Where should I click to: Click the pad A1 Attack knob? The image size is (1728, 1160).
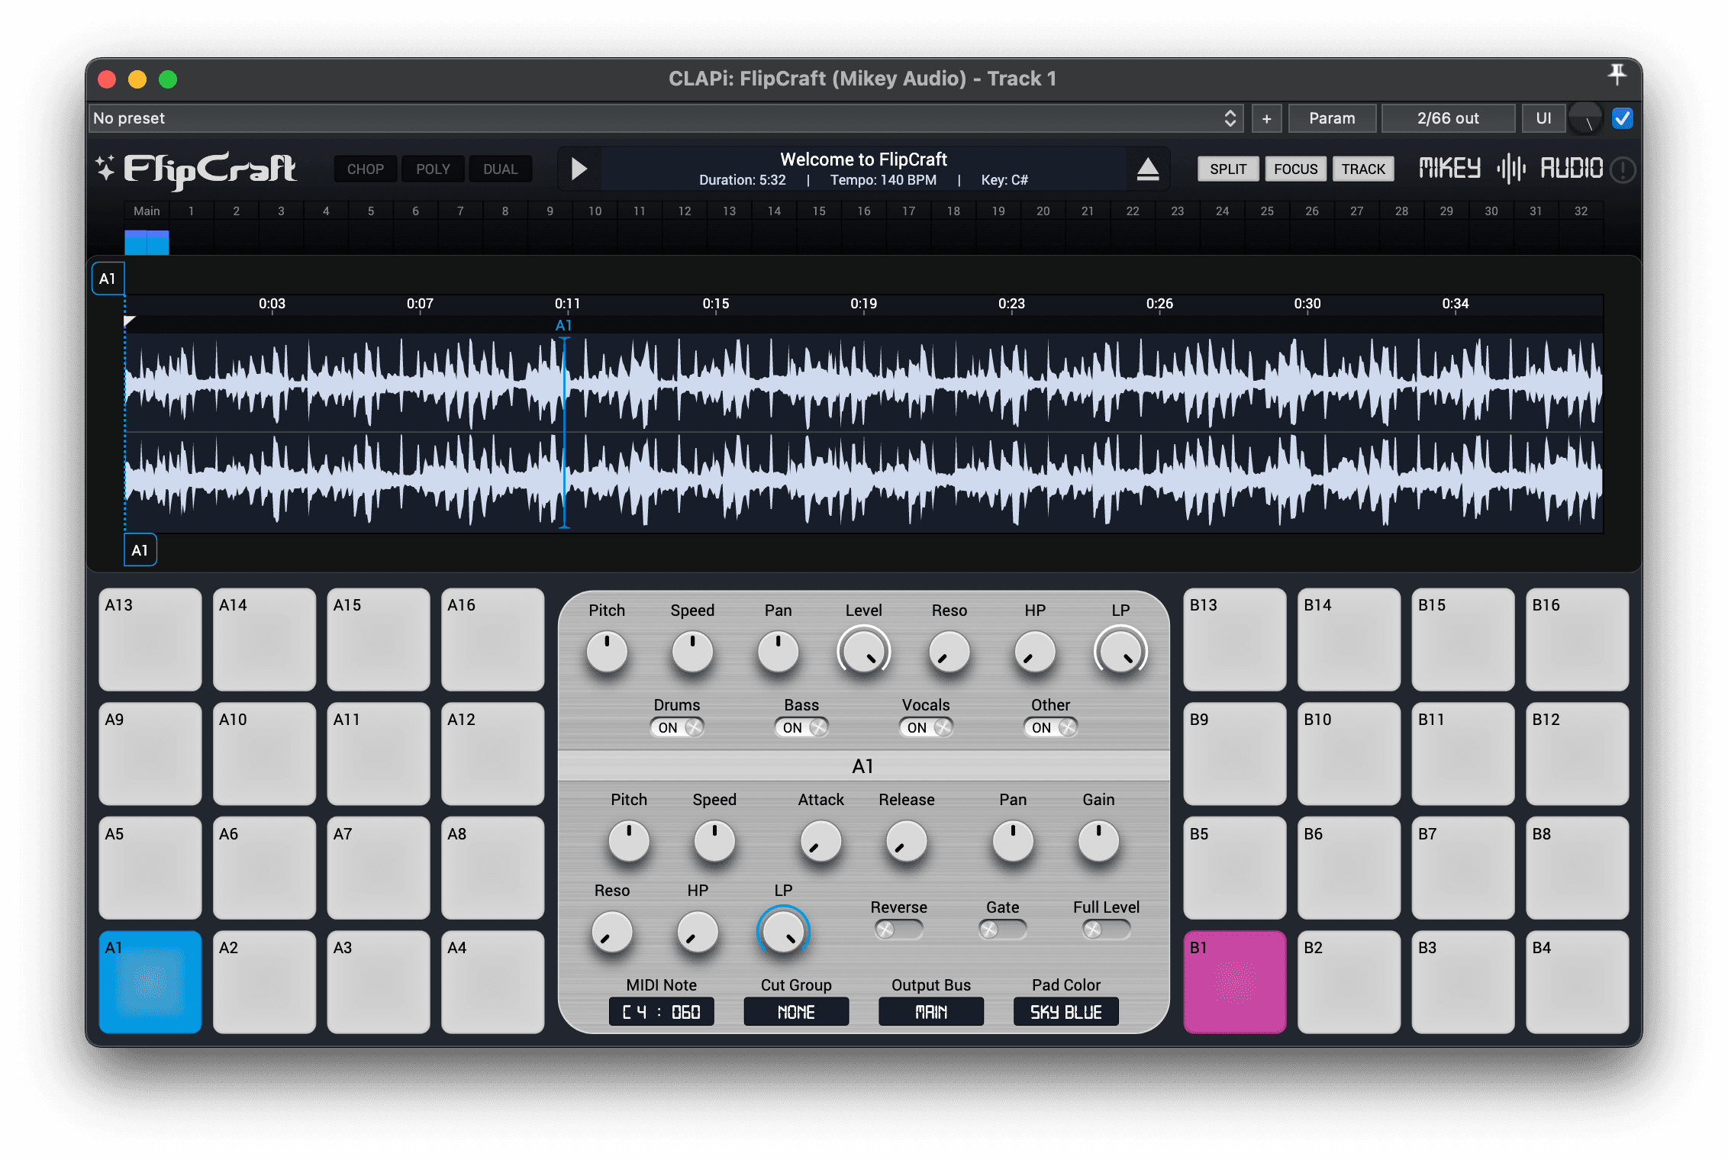820,842
